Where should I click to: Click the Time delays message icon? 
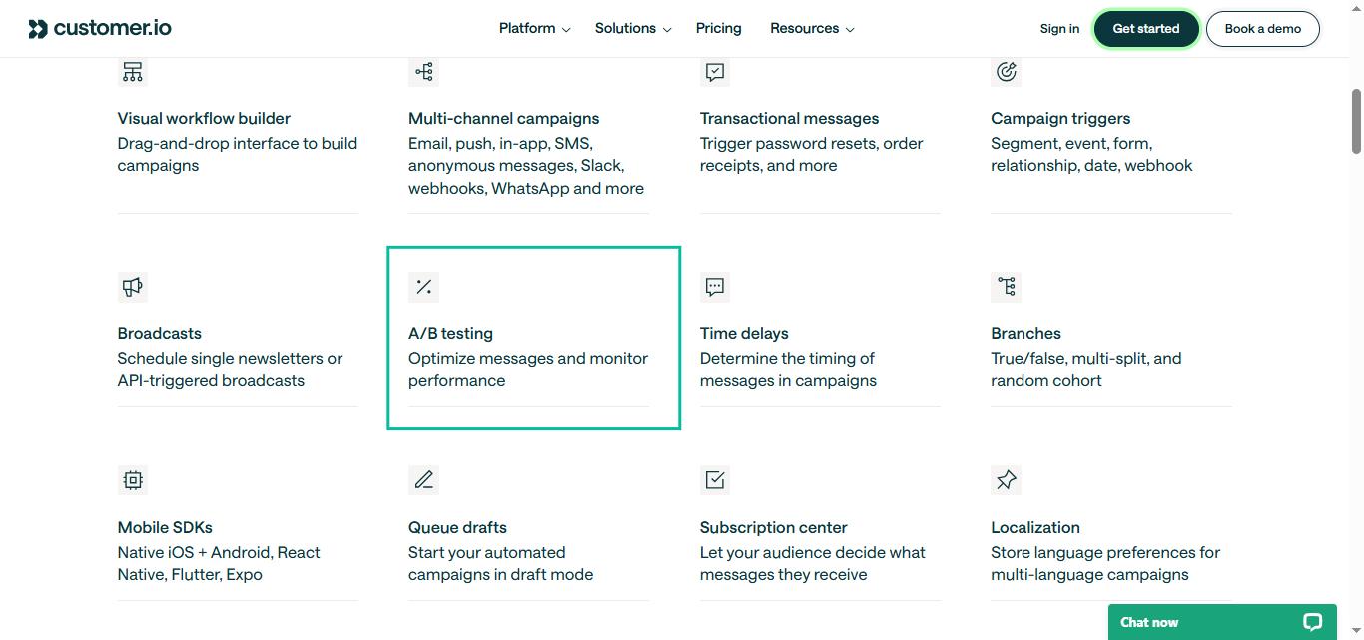pyautogui.click(x=714, y=287)
